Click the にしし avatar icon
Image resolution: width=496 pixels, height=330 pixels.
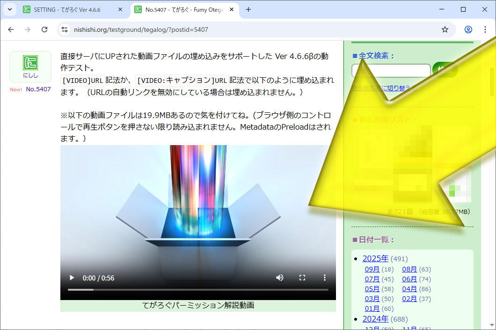[30, 63]
